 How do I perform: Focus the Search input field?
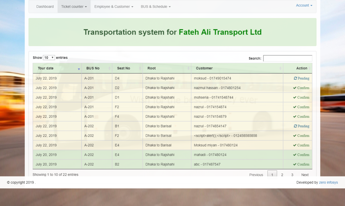click(287, 58)
